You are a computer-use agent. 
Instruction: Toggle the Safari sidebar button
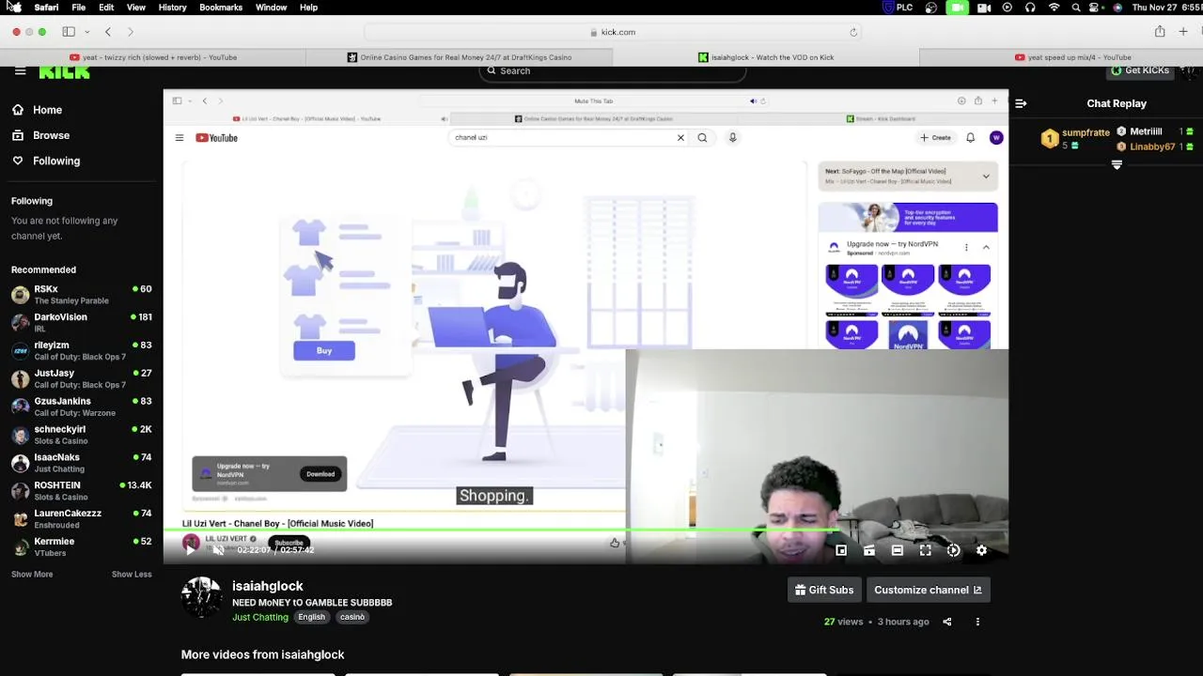[x=69, y=32]
